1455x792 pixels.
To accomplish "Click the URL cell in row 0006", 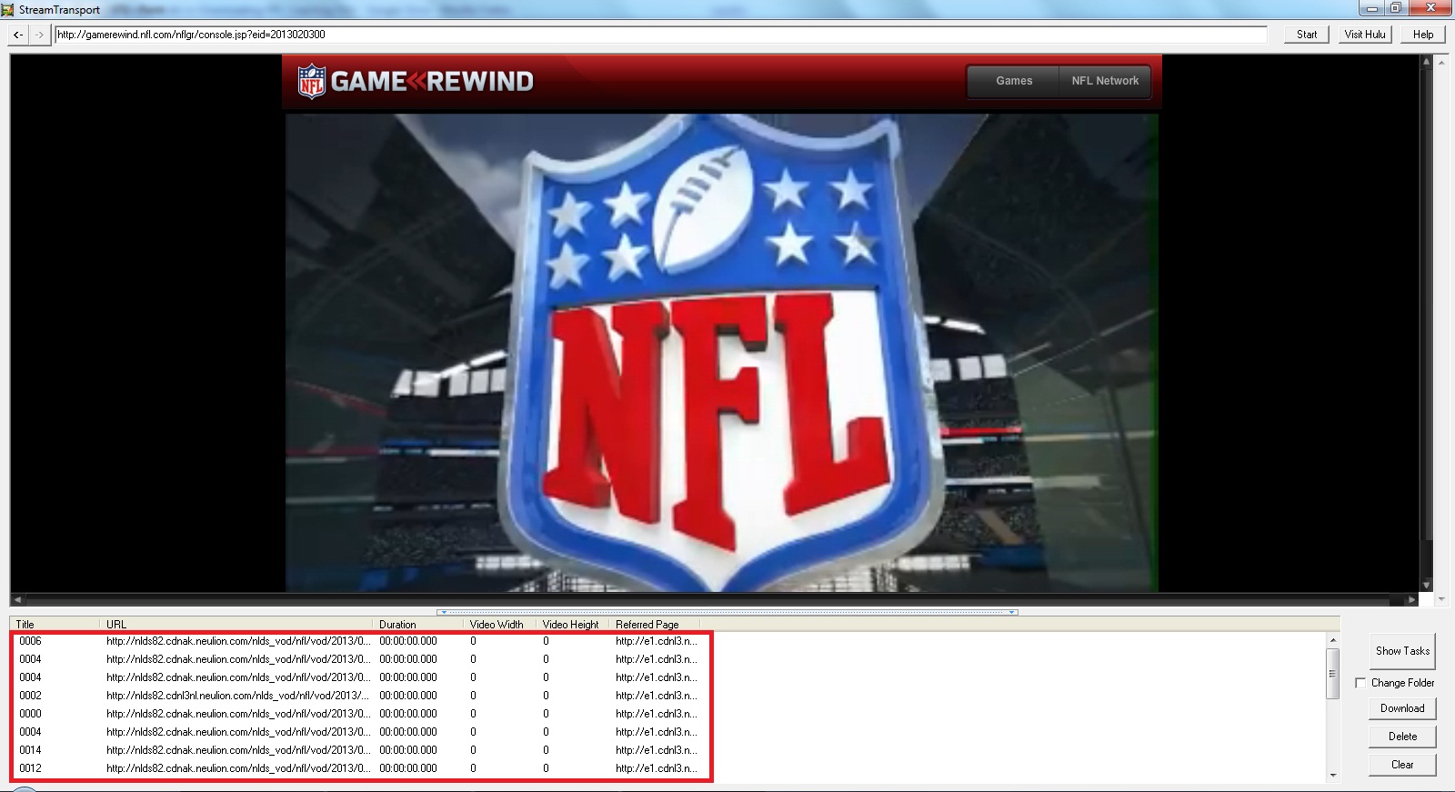I will pos(237,641).
